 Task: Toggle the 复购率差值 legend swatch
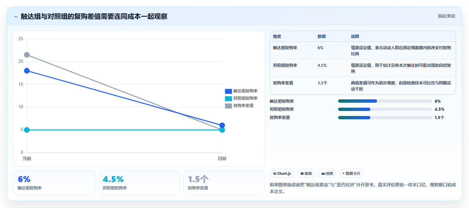(228, 106)
